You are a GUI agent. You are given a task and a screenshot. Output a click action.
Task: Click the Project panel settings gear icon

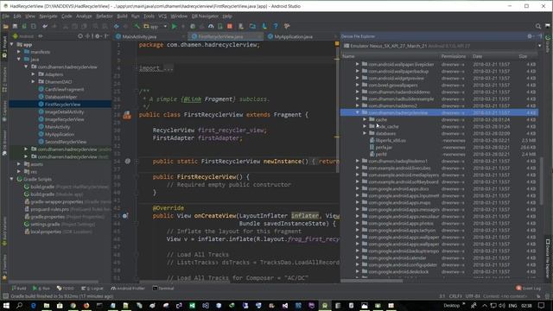[x=98, y=36]
